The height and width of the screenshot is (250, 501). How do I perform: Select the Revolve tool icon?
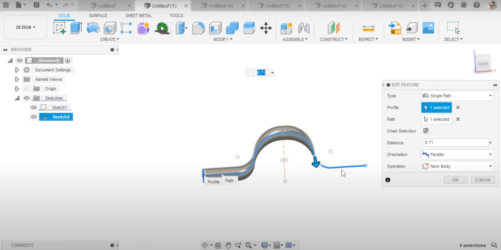[x=93, y=28]
